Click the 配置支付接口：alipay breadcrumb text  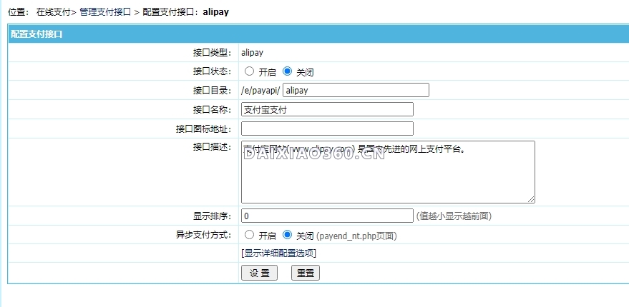[185, 12]
